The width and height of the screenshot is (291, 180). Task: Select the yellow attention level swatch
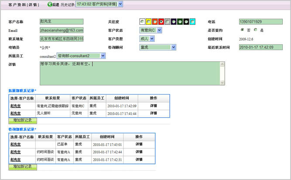tap(149, 21)
